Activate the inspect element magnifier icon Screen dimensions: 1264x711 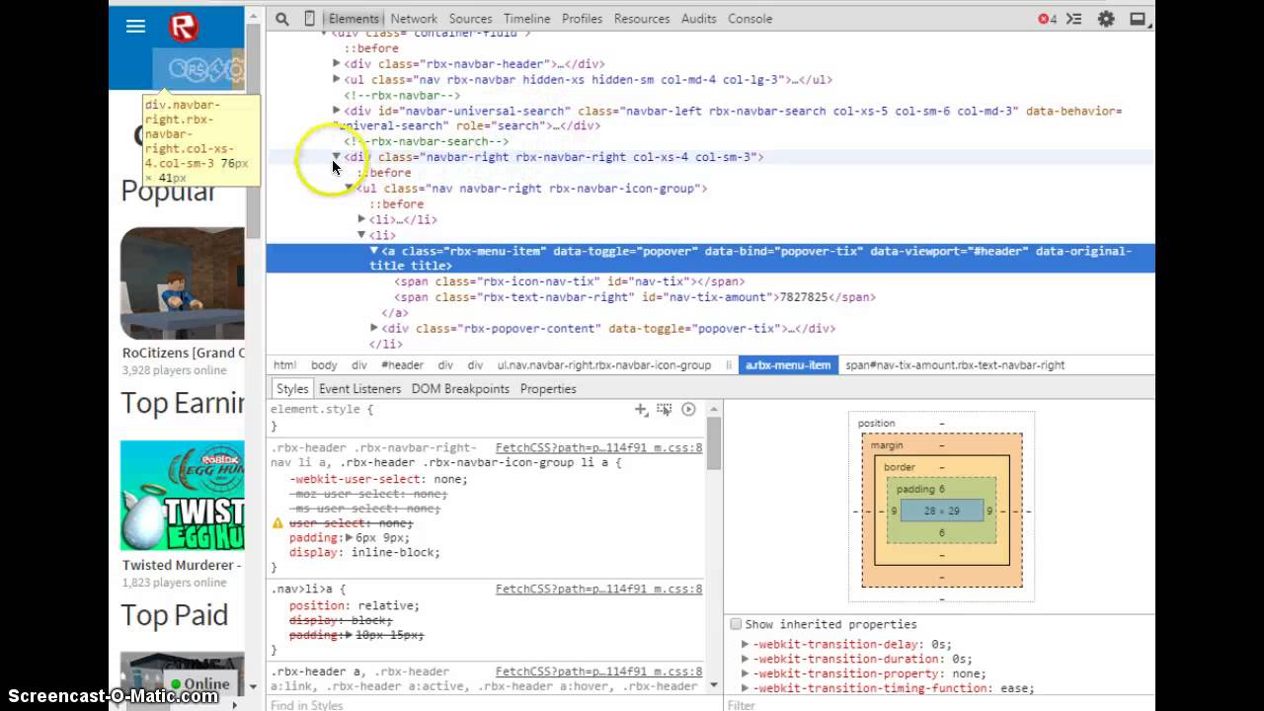282,19
